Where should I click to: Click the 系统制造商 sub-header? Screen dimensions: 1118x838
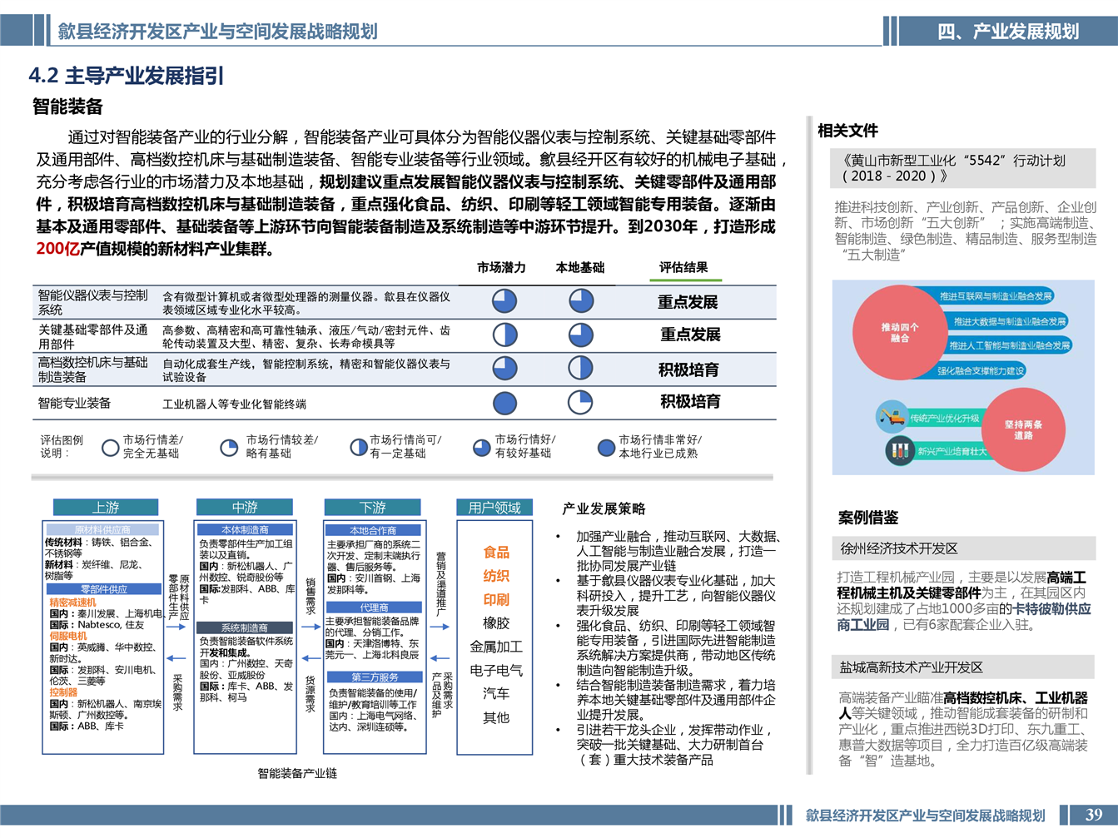245,627
